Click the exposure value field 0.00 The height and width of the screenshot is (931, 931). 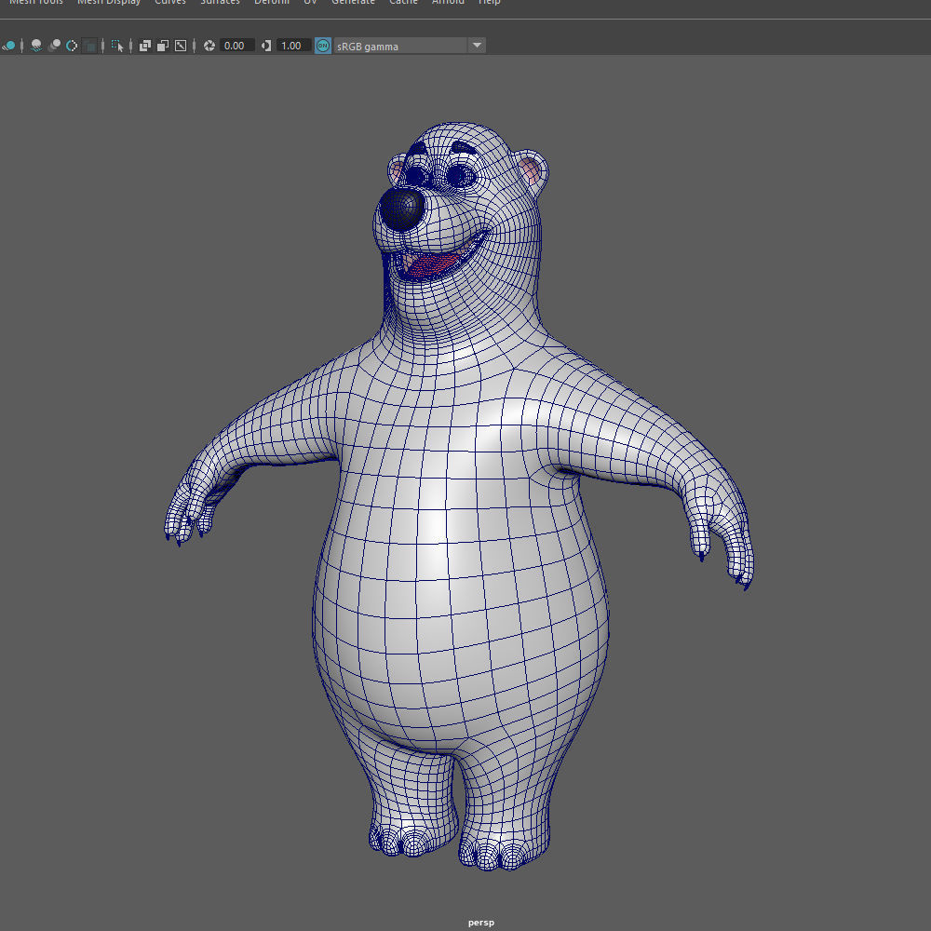[x=236, y=46]
